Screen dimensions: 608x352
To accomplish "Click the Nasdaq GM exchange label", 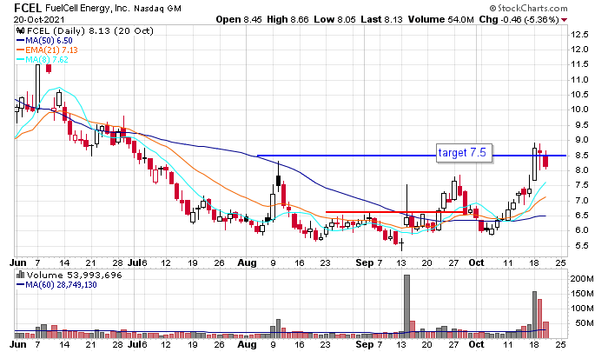I will [x=157, y=8].
